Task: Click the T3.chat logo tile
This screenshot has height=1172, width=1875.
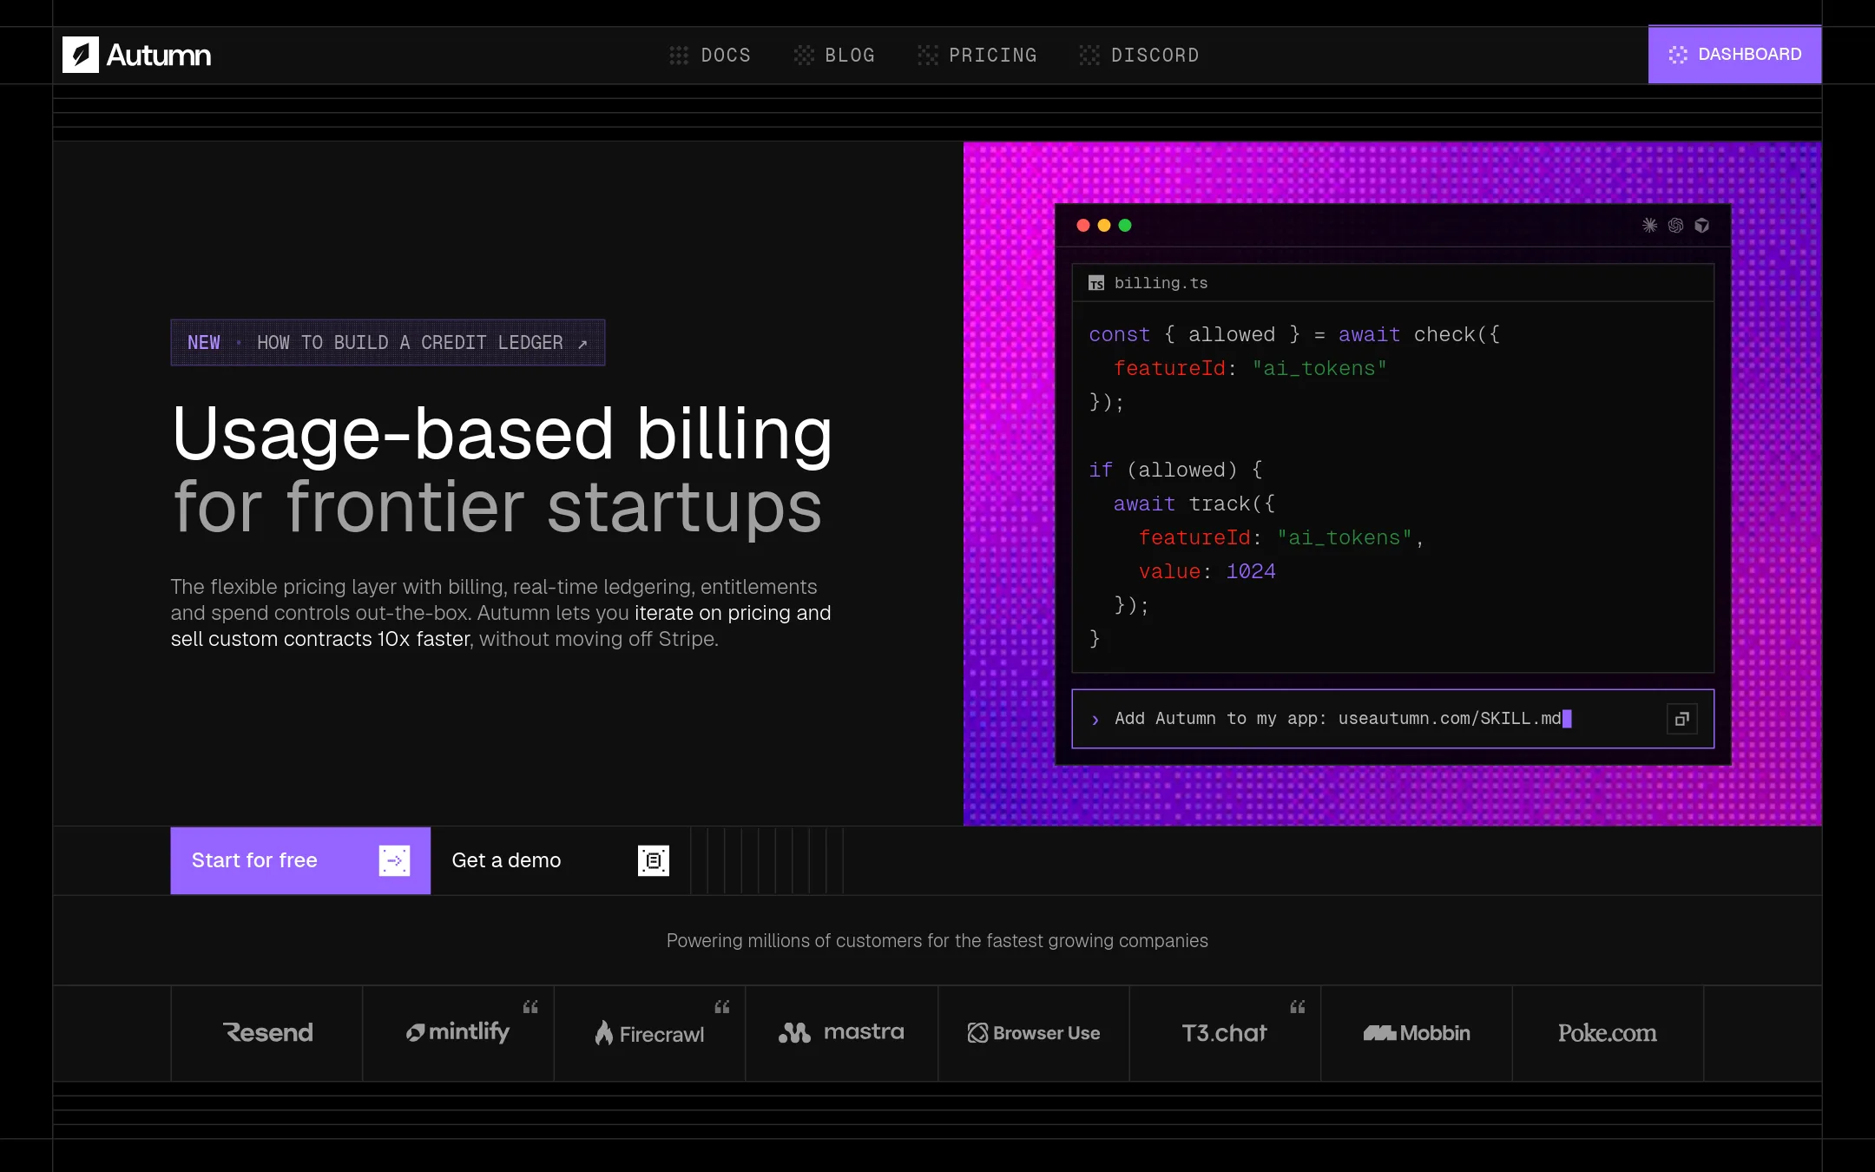Action: coord(1225,1033)
